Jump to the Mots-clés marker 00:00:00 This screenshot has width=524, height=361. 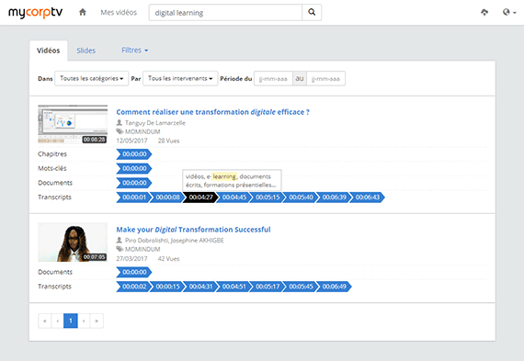click(x=134, y=168)
